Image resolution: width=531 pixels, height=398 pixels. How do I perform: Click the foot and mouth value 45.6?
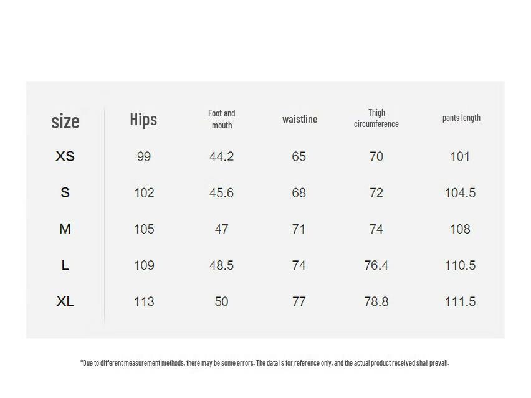point(221,193)
